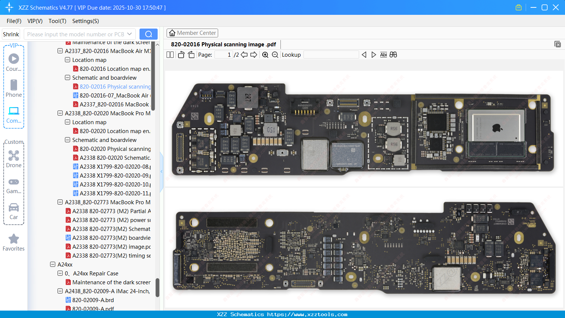Image resolution: width=565 pixels, height=318 pixels.
Task: Open the Favorites star
Action: coord(14,242)
